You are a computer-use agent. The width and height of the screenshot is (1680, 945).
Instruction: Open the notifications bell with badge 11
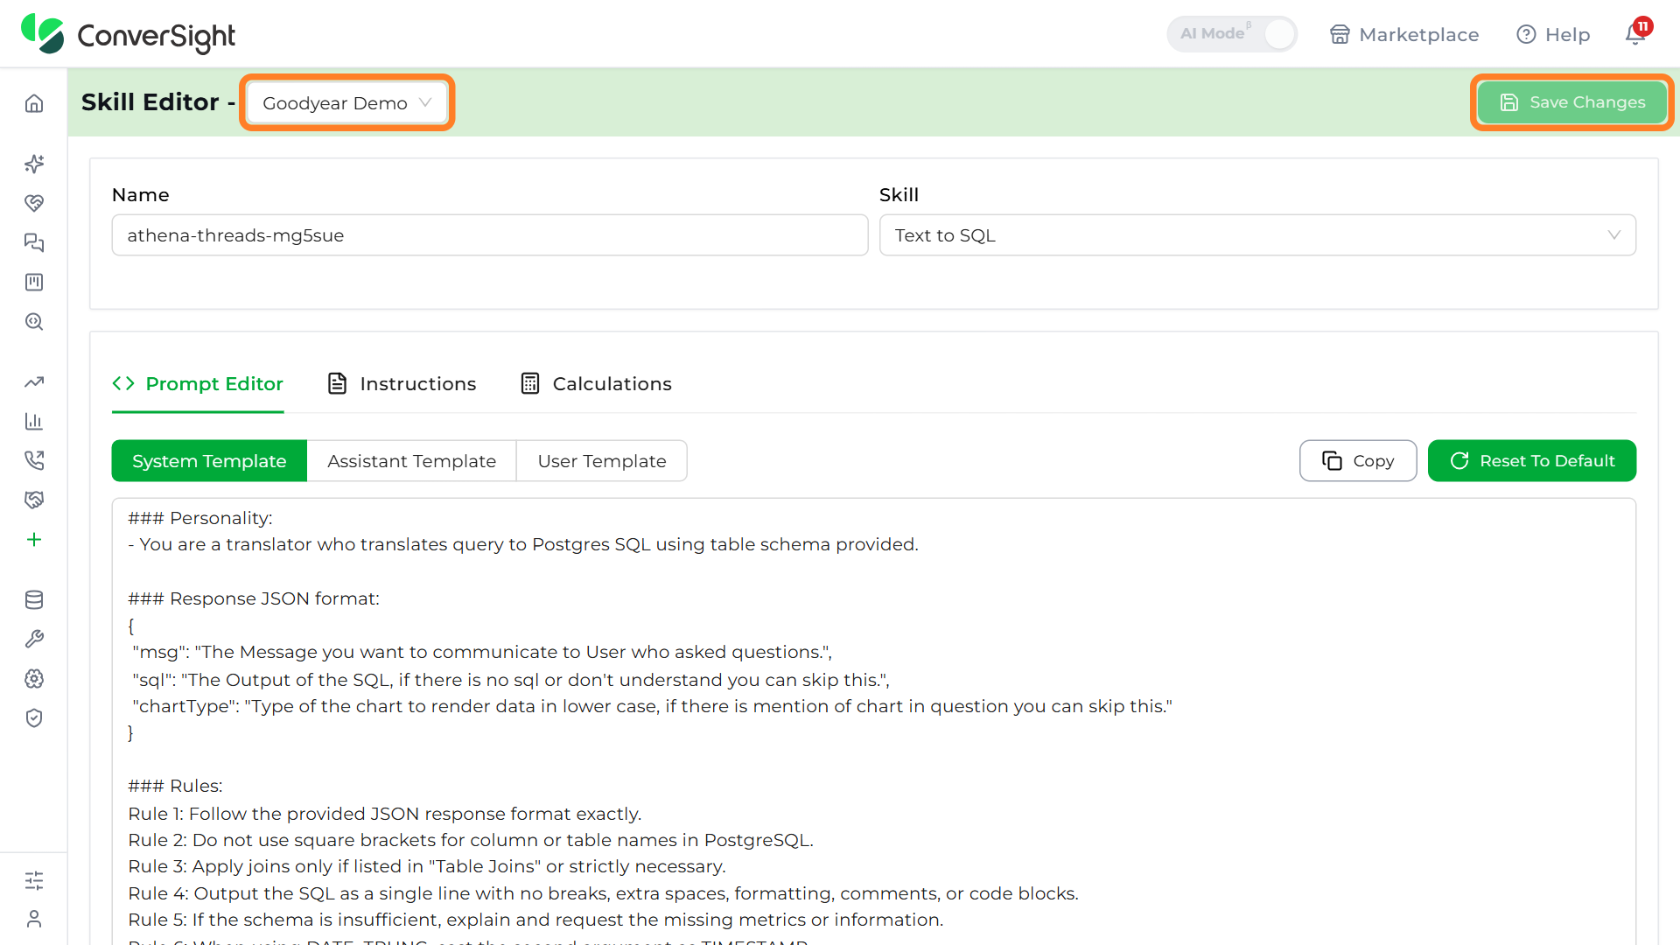point(1636,33)
